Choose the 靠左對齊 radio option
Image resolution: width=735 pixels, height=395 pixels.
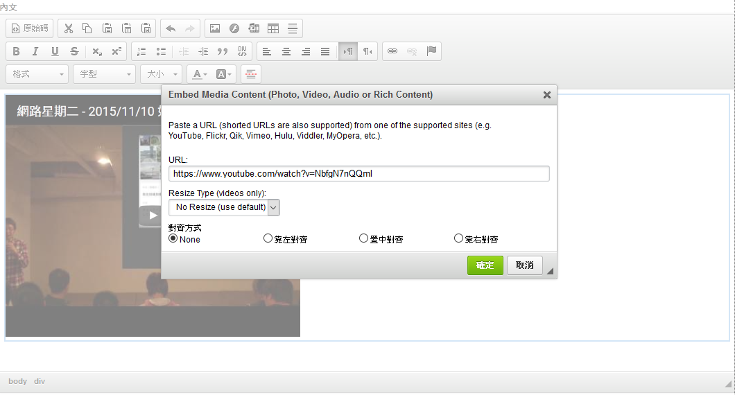coord(268,238)
